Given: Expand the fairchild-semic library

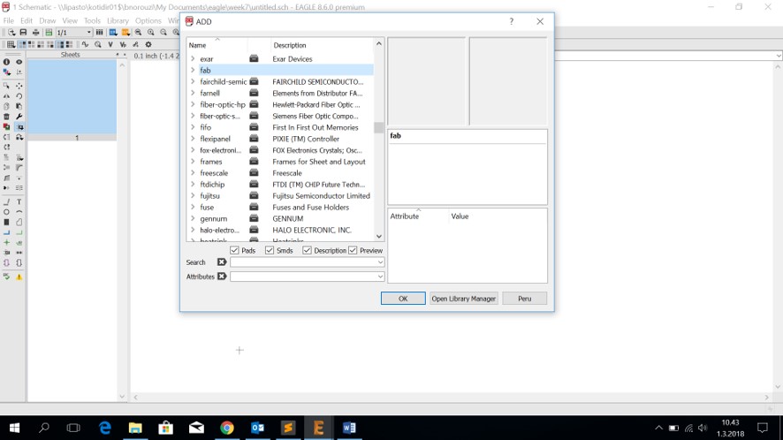Looking at the screenshot, I should coord(193,81).
